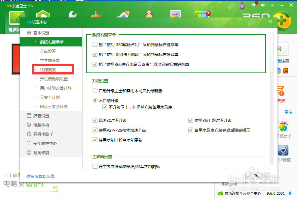The height and width of the screenshot is (199, 297).
Task: Select 用户体验改善计划 in the sidebar
Action: click(56, 88)
